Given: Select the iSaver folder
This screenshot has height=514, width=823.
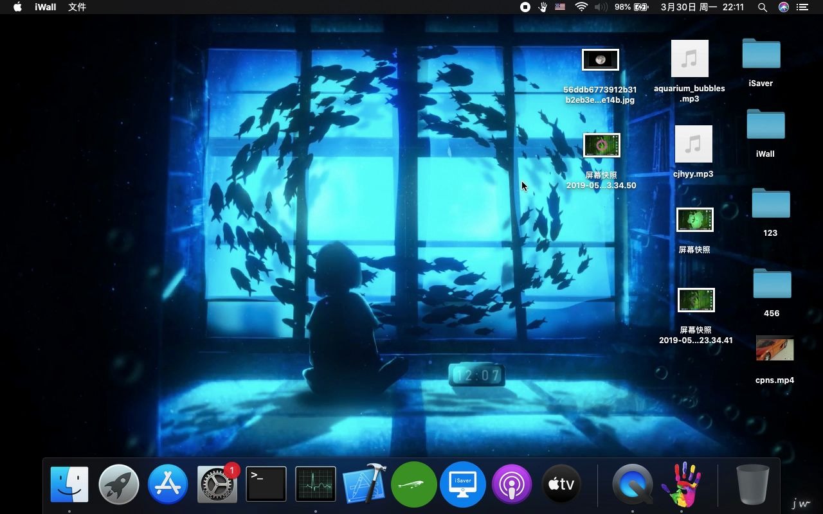Looking at the screenshot, I should click(761, 53).
